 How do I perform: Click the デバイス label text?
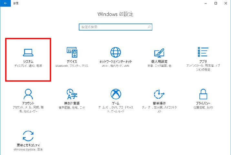click(x=72, y=62)
